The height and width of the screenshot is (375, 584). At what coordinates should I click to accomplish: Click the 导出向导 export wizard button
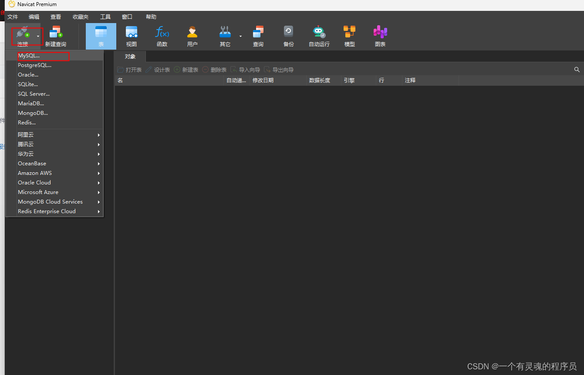(279, 70)
